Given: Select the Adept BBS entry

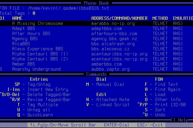Looking at the screenshot, I should 23,28.
